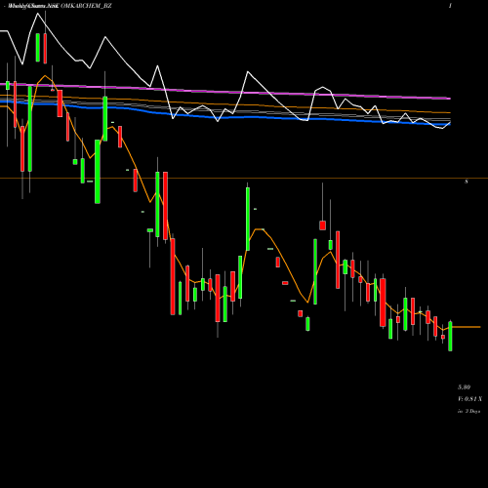Click the final green candle at chart end

point(450,336)
